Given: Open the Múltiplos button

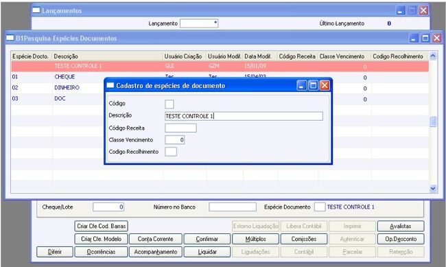Looking at the screenshot, I should (x=255, y=239).
